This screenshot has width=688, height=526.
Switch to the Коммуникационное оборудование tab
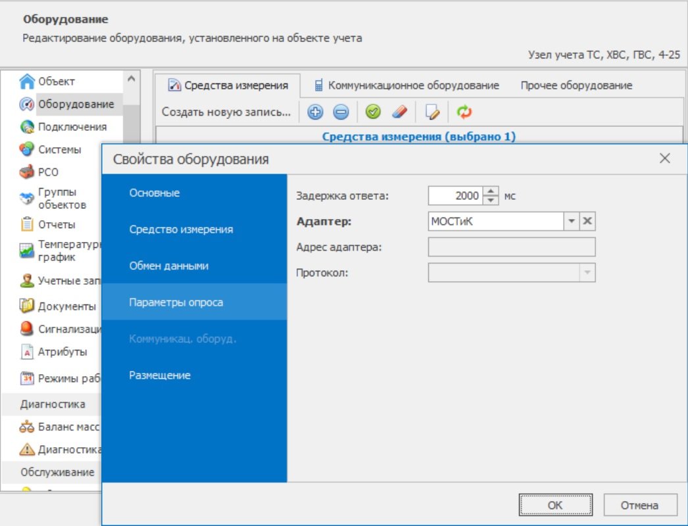(x=406, y=85)
